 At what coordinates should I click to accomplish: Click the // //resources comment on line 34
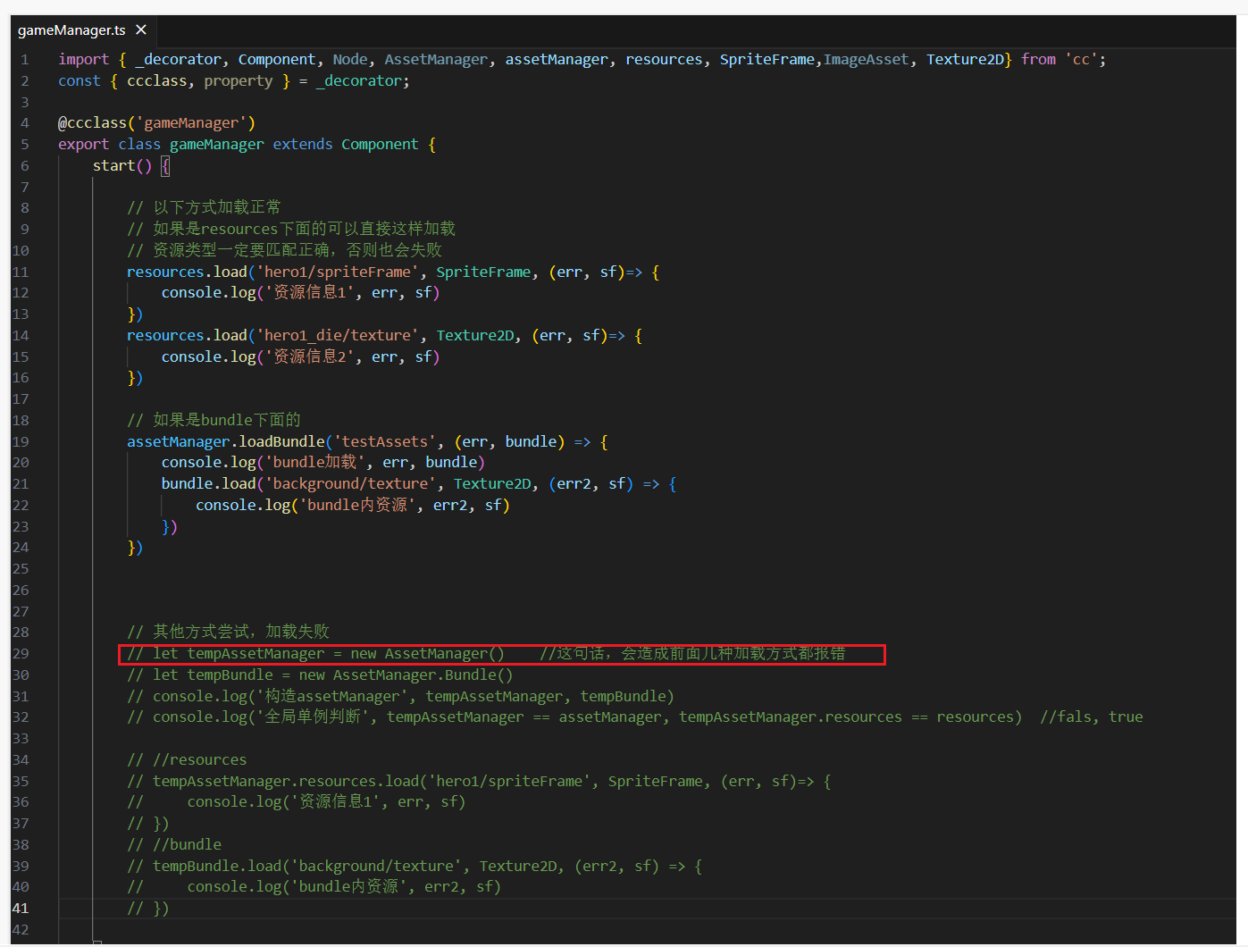pos(187,759)
